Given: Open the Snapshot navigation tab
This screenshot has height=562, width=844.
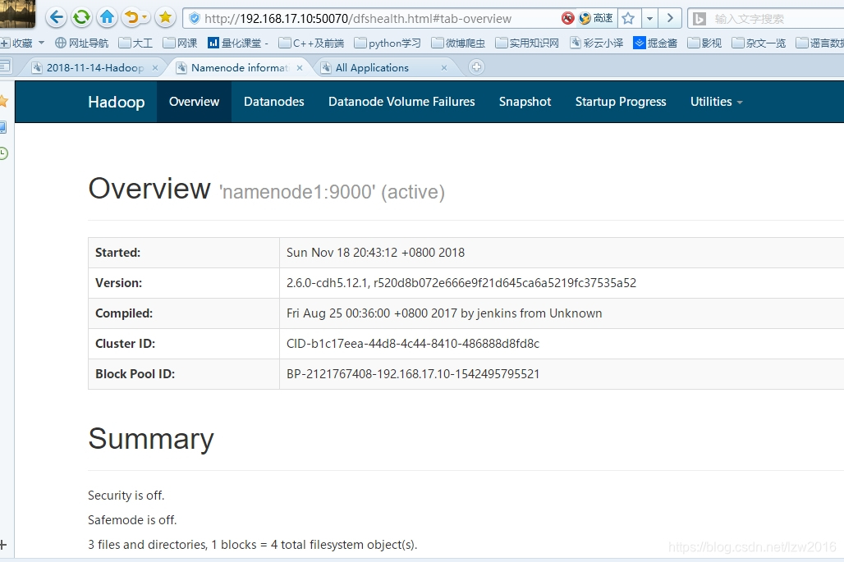Looking at the screenshot, I should tap(525, 102).
